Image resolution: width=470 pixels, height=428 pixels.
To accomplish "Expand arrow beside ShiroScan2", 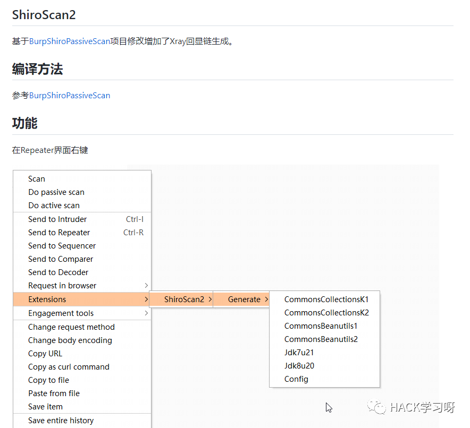I will coord(210,299).
